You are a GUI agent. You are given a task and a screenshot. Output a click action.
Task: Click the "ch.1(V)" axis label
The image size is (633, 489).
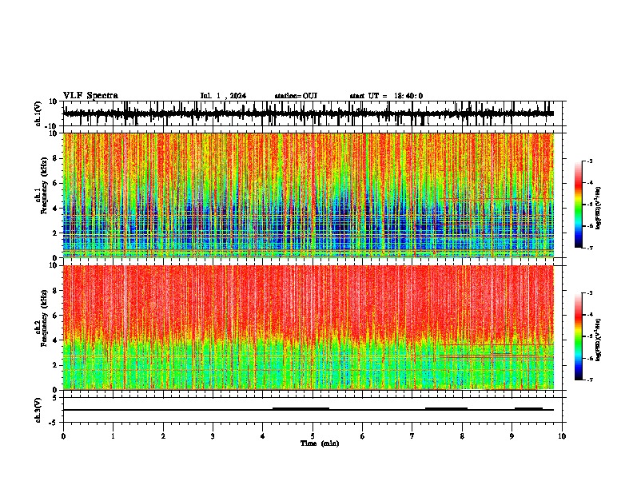pyautogui.click(x=38, y=113)
